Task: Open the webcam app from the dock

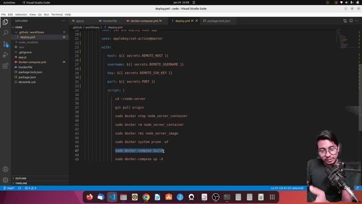Action: (x=191, y=197)
